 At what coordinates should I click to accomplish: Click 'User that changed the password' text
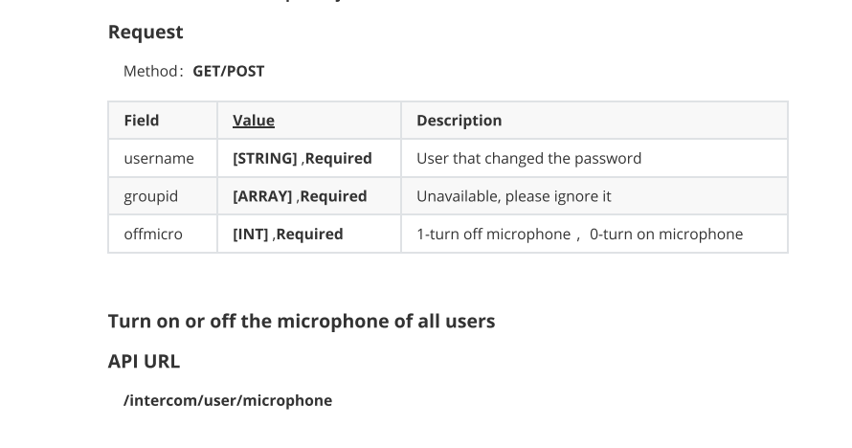pyautogui.click(x=528, y=158)
